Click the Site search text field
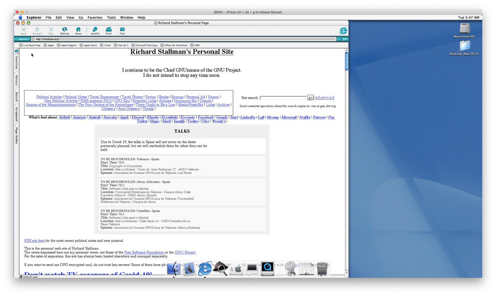This screenshot has width=496, height=296. (x=283, y=98)
